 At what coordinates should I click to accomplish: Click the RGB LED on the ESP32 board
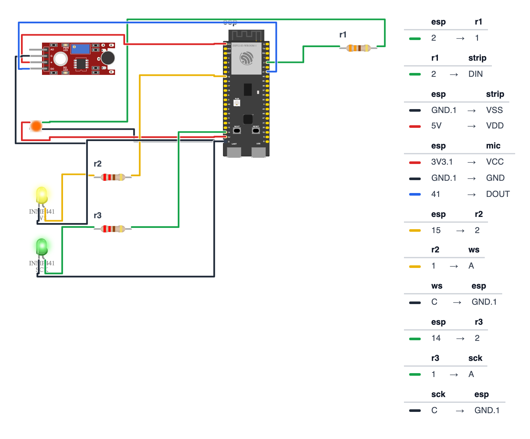[x=237, y=103]
